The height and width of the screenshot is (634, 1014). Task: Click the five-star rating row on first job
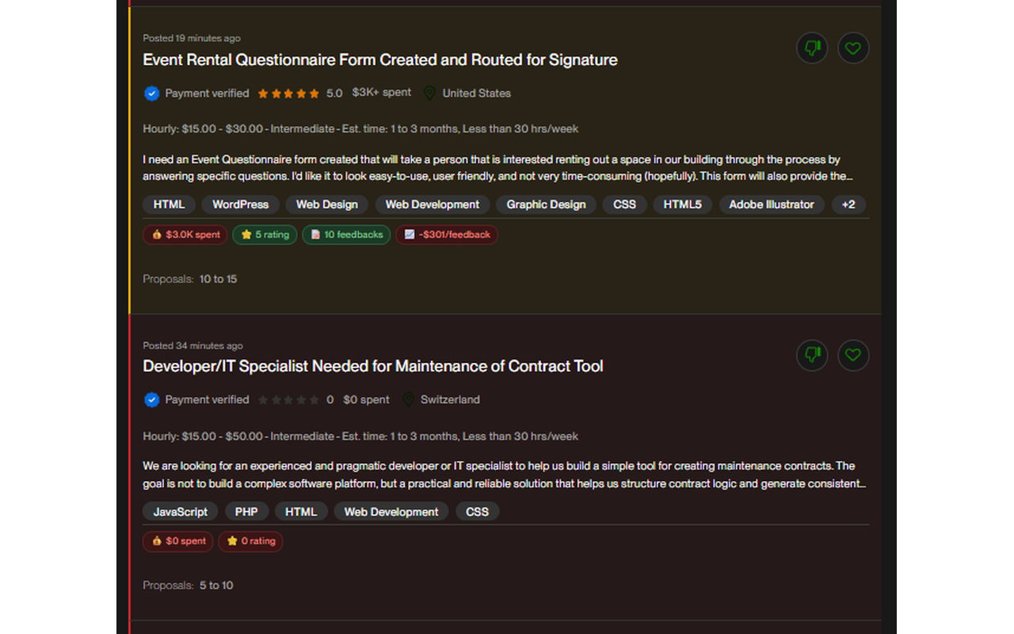288,93
